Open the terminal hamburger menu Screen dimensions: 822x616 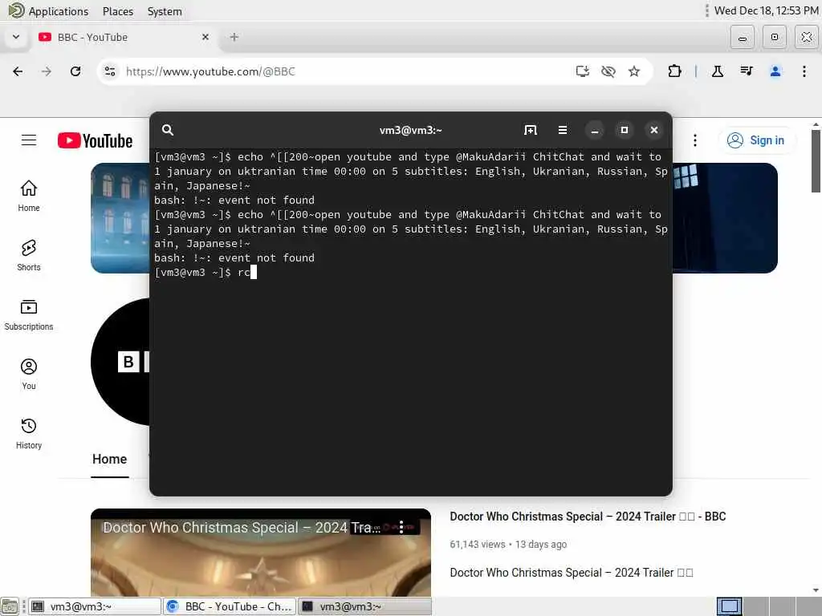(x=563, y=130)
